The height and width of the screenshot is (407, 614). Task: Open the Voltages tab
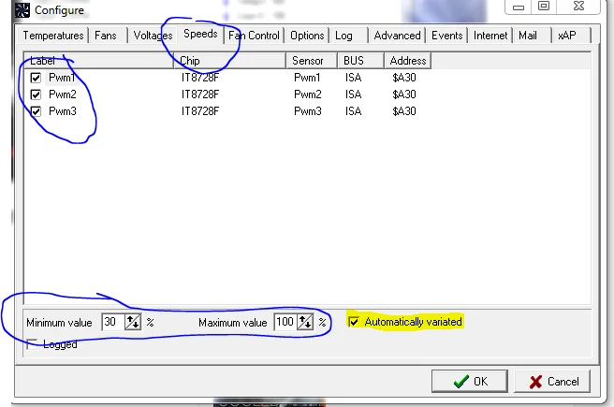(x=153, y=36)
